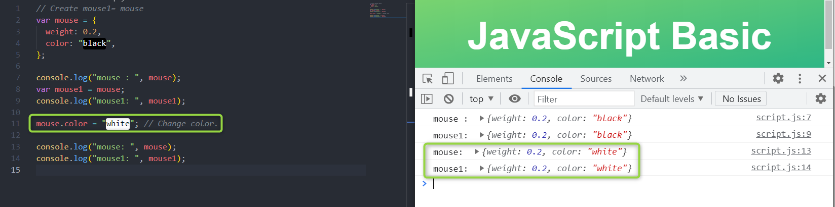Show the console sidebar icon
The width and height of the screenshot is (835, 207).
coord(427,98)
